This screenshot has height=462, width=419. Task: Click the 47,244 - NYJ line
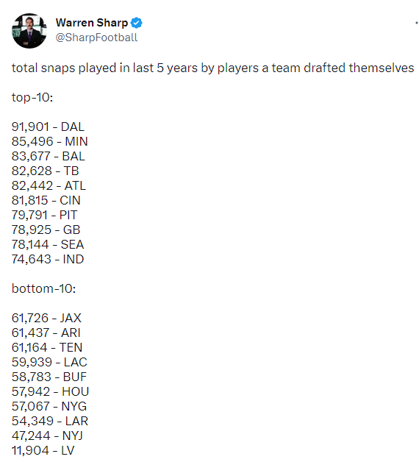(x=47, y=436)
